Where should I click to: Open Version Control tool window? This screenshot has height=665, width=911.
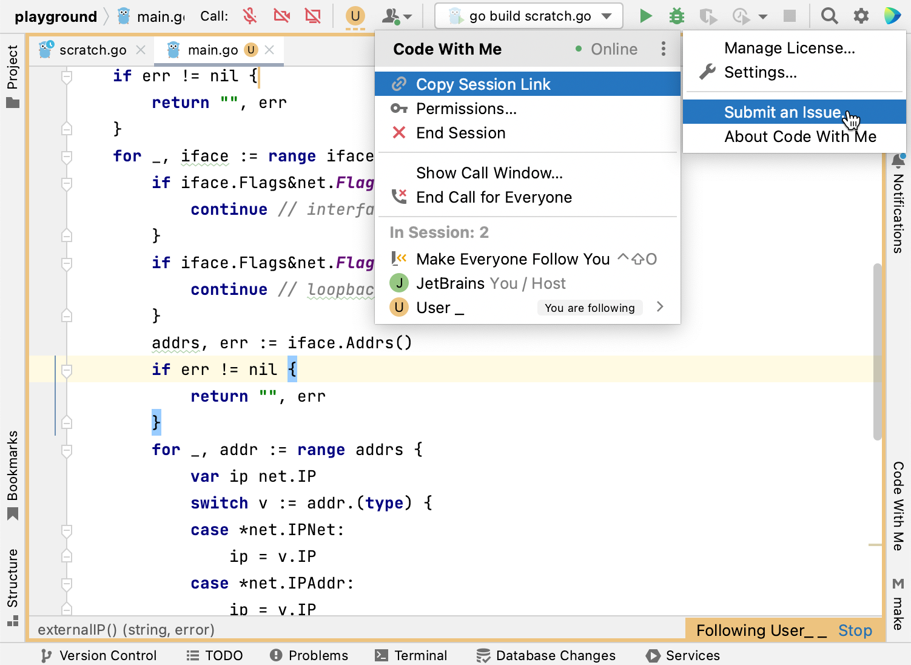point(99,655)
